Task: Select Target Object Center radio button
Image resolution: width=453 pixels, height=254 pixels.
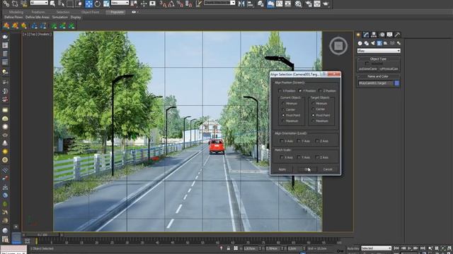Action: click(x=313, y=109)
